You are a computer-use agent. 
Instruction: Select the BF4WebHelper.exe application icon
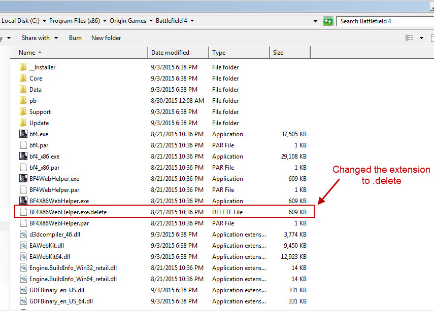[23, 178]
